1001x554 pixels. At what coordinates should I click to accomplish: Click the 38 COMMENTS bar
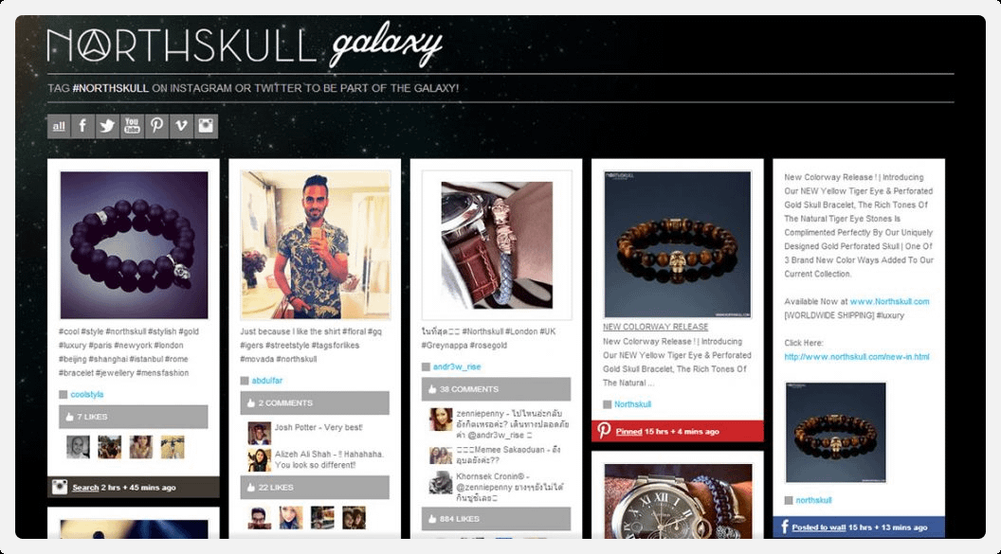point(496,389)
